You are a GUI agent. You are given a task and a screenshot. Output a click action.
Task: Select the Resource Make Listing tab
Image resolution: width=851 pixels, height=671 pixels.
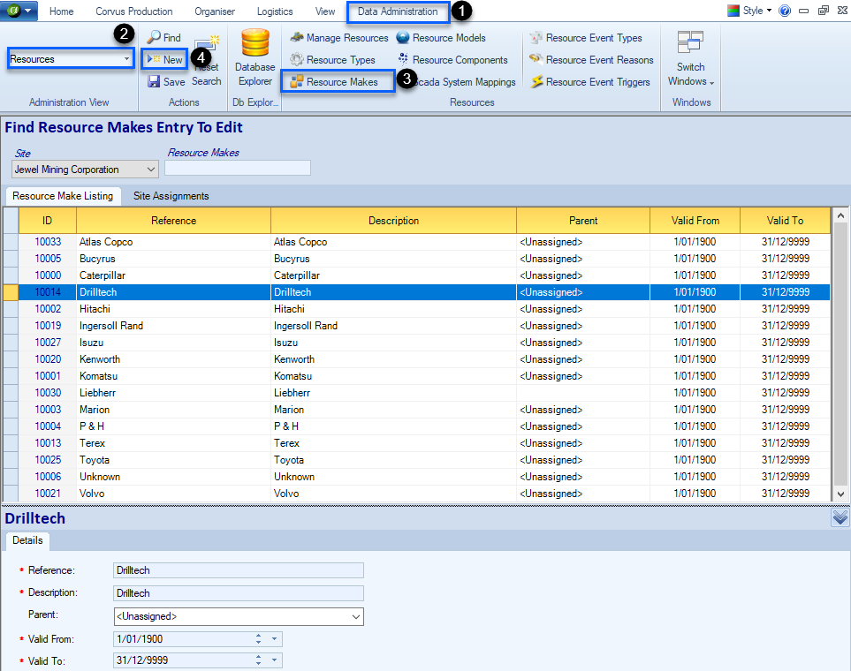tap(63, 196)
